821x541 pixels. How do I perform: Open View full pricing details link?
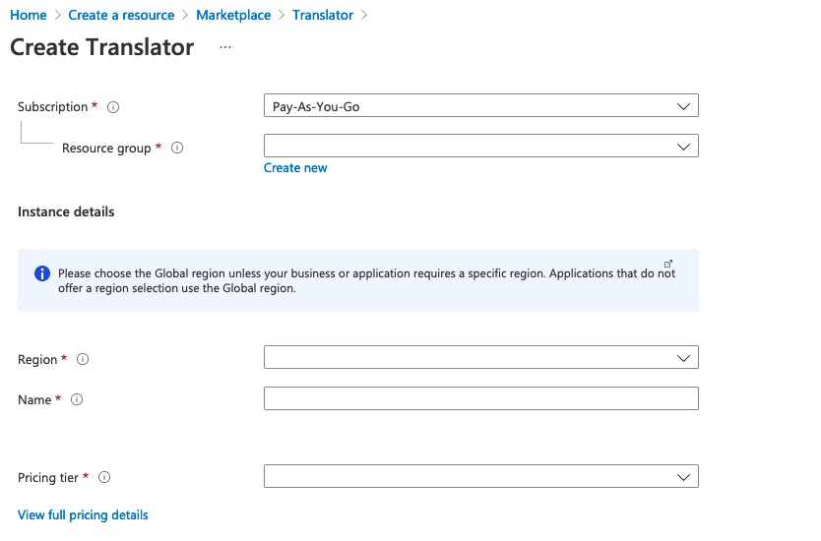pos(83,515)
